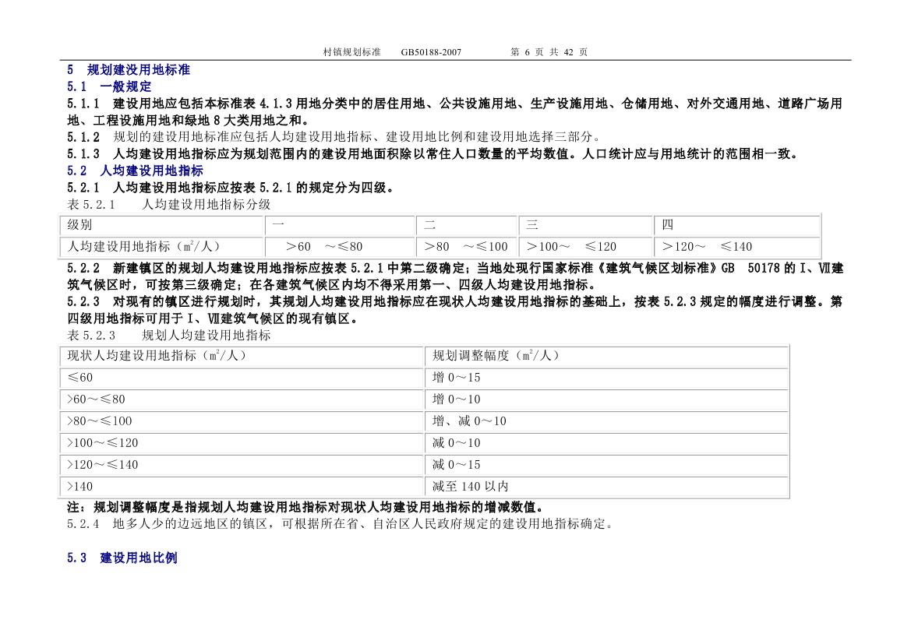Click the >60～≤80 cell in table 5.2.3
Viewport: 911px width, 644px height.
coord(242,399)
